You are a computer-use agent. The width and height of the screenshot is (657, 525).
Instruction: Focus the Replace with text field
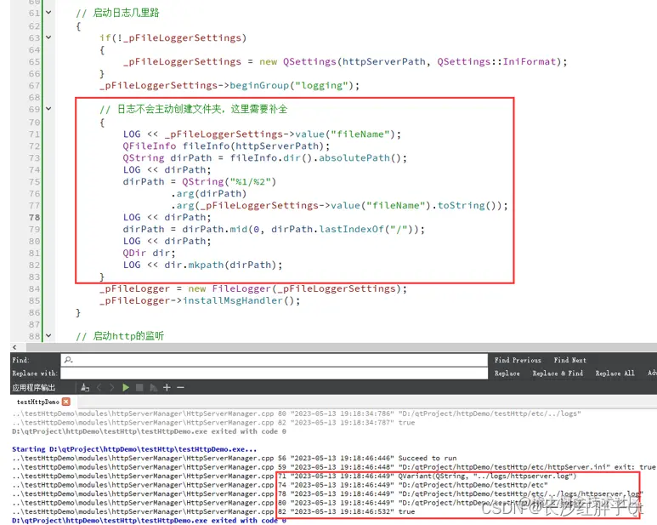click(275, 374)
